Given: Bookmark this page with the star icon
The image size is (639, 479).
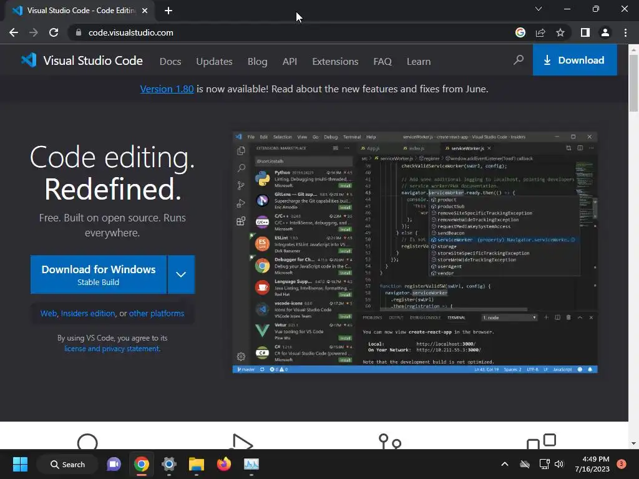Looking at the screenshot, I should (560, 32).
